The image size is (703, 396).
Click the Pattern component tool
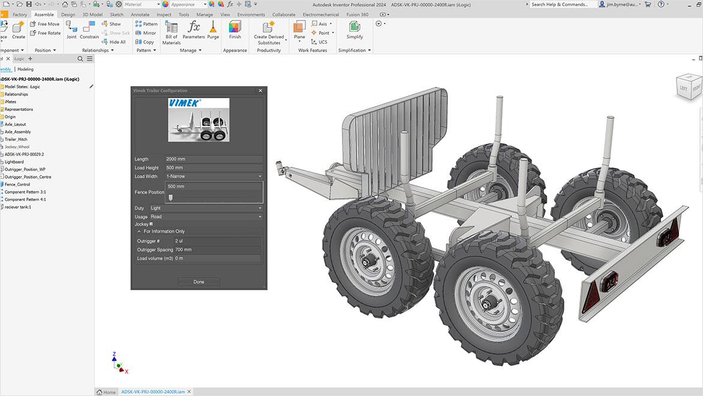[146, 24]
